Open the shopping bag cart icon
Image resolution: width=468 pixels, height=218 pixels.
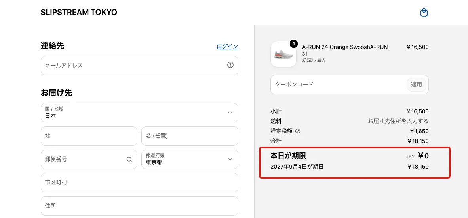pyautogui.click(x=424, y=13)
